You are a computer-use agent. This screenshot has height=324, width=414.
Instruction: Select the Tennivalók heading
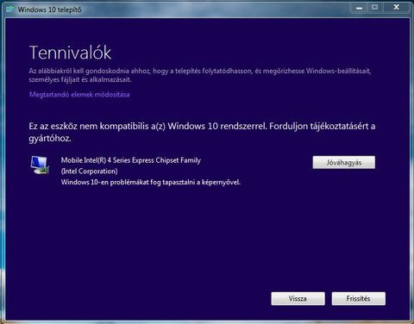pyautogui.click(x=70, y=53)
